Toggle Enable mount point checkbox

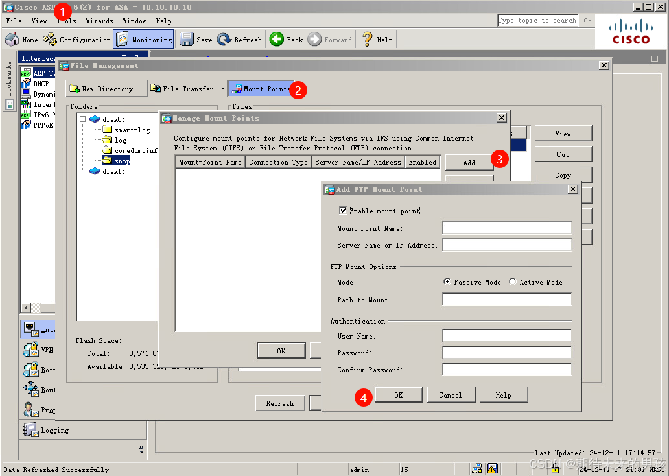click(x=343, y=211)
